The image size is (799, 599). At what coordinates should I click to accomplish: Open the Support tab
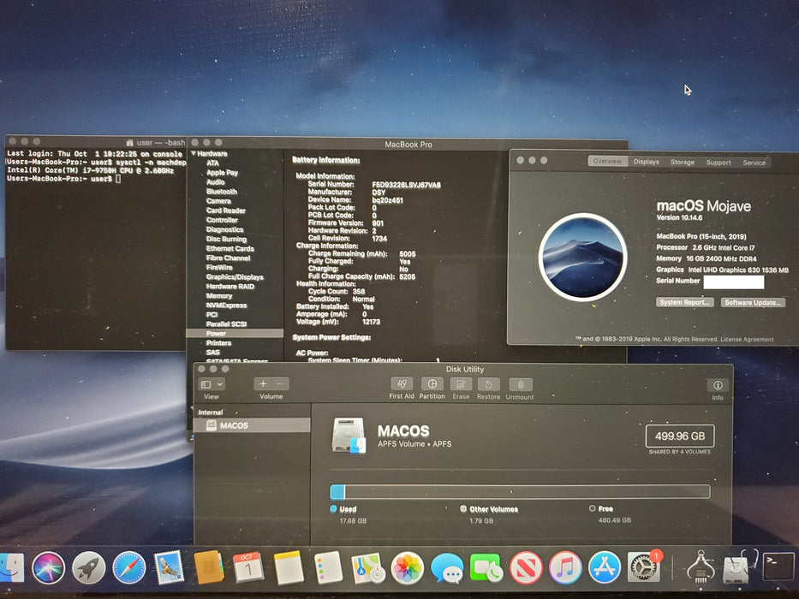(719, 163)
